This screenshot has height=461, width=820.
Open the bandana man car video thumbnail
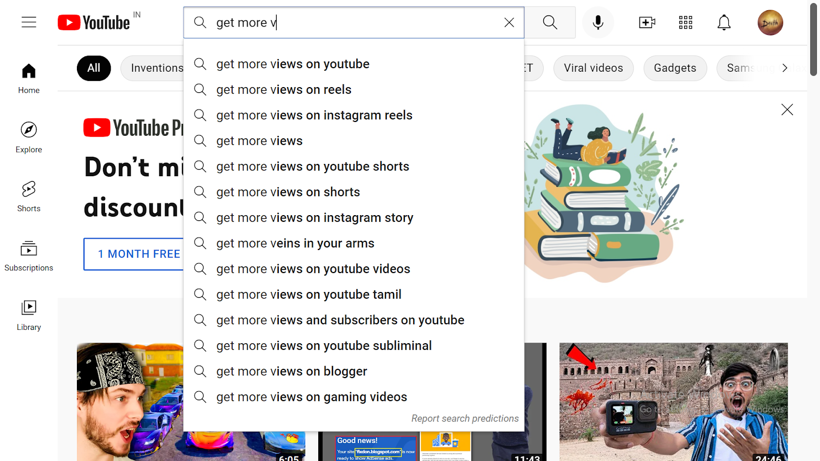click(130, 402)
